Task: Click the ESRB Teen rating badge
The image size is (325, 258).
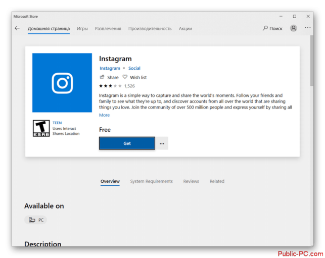Action: coord(41,128)
